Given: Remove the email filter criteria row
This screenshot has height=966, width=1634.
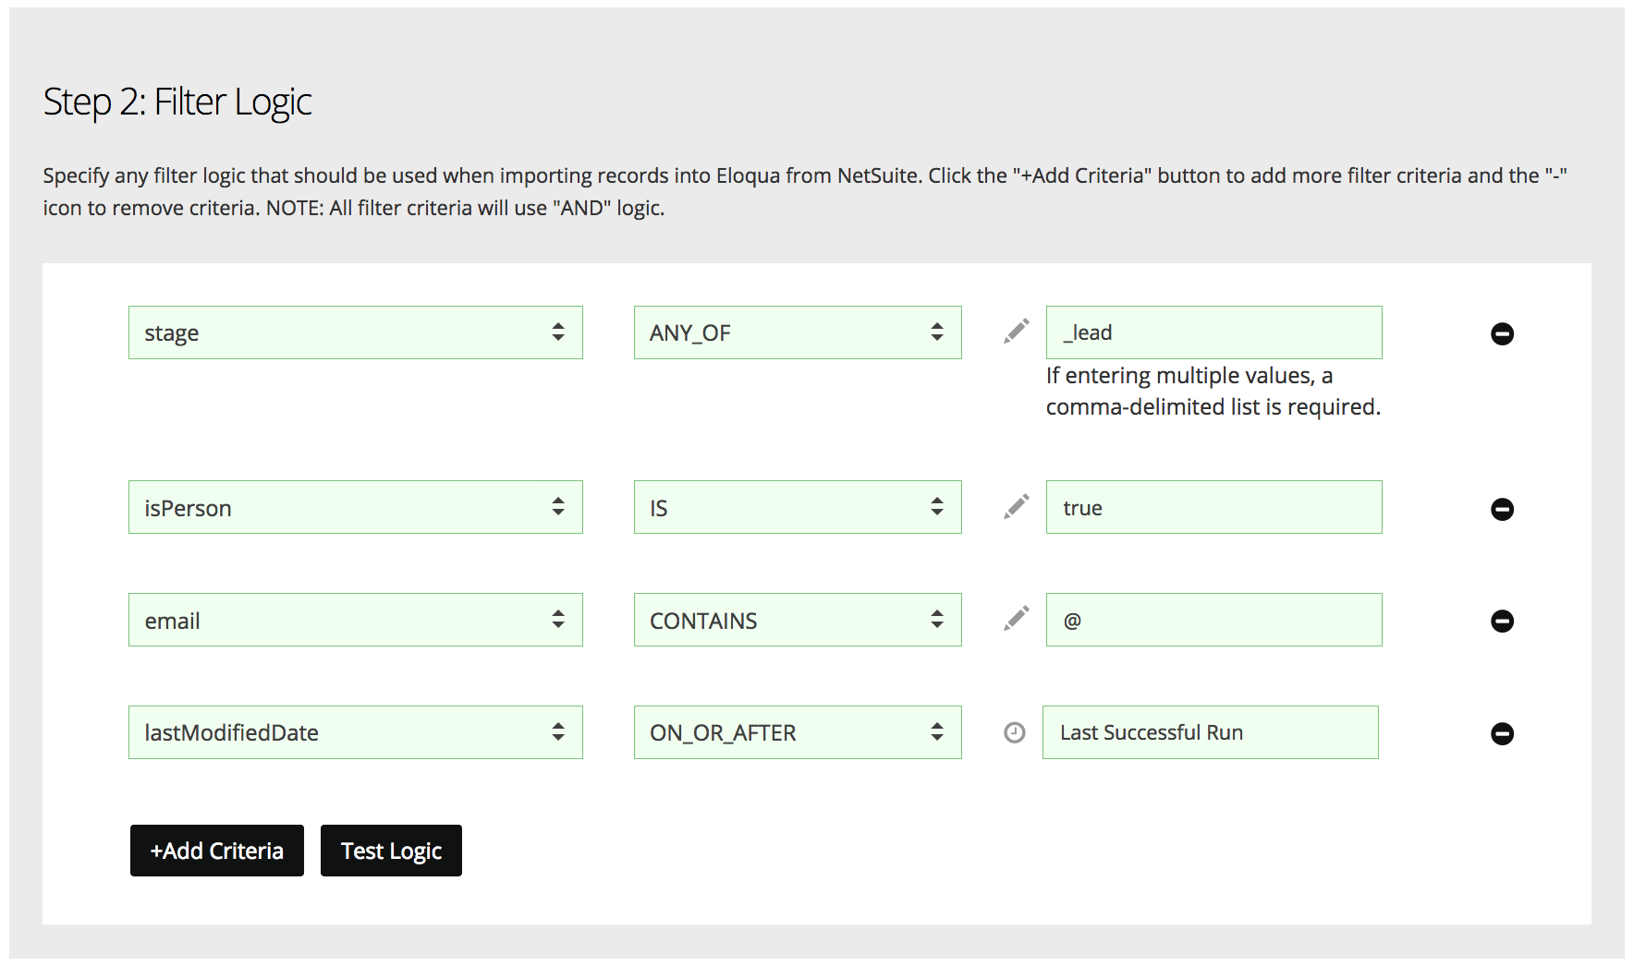Looking at the screenshot, I should [1502, 621].
